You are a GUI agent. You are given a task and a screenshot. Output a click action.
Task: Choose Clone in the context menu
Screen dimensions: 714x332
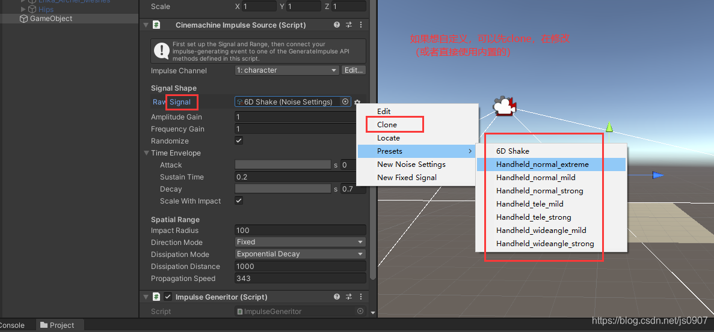click(x=417, y=124)
